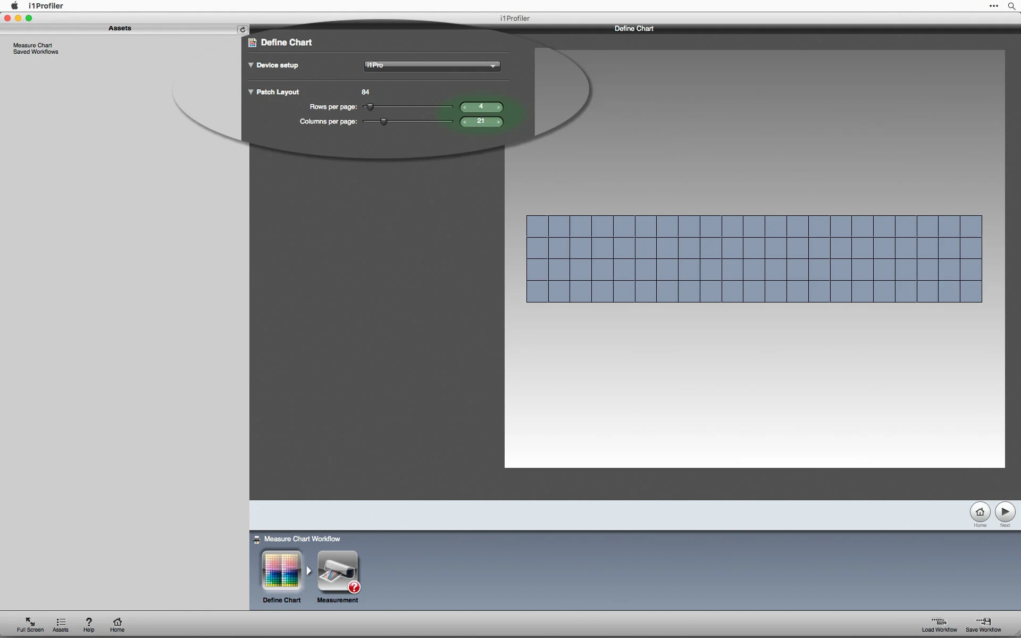Click the Save Workflow icon
This screenshot has width=1021, height=638.
coord(983,622)
